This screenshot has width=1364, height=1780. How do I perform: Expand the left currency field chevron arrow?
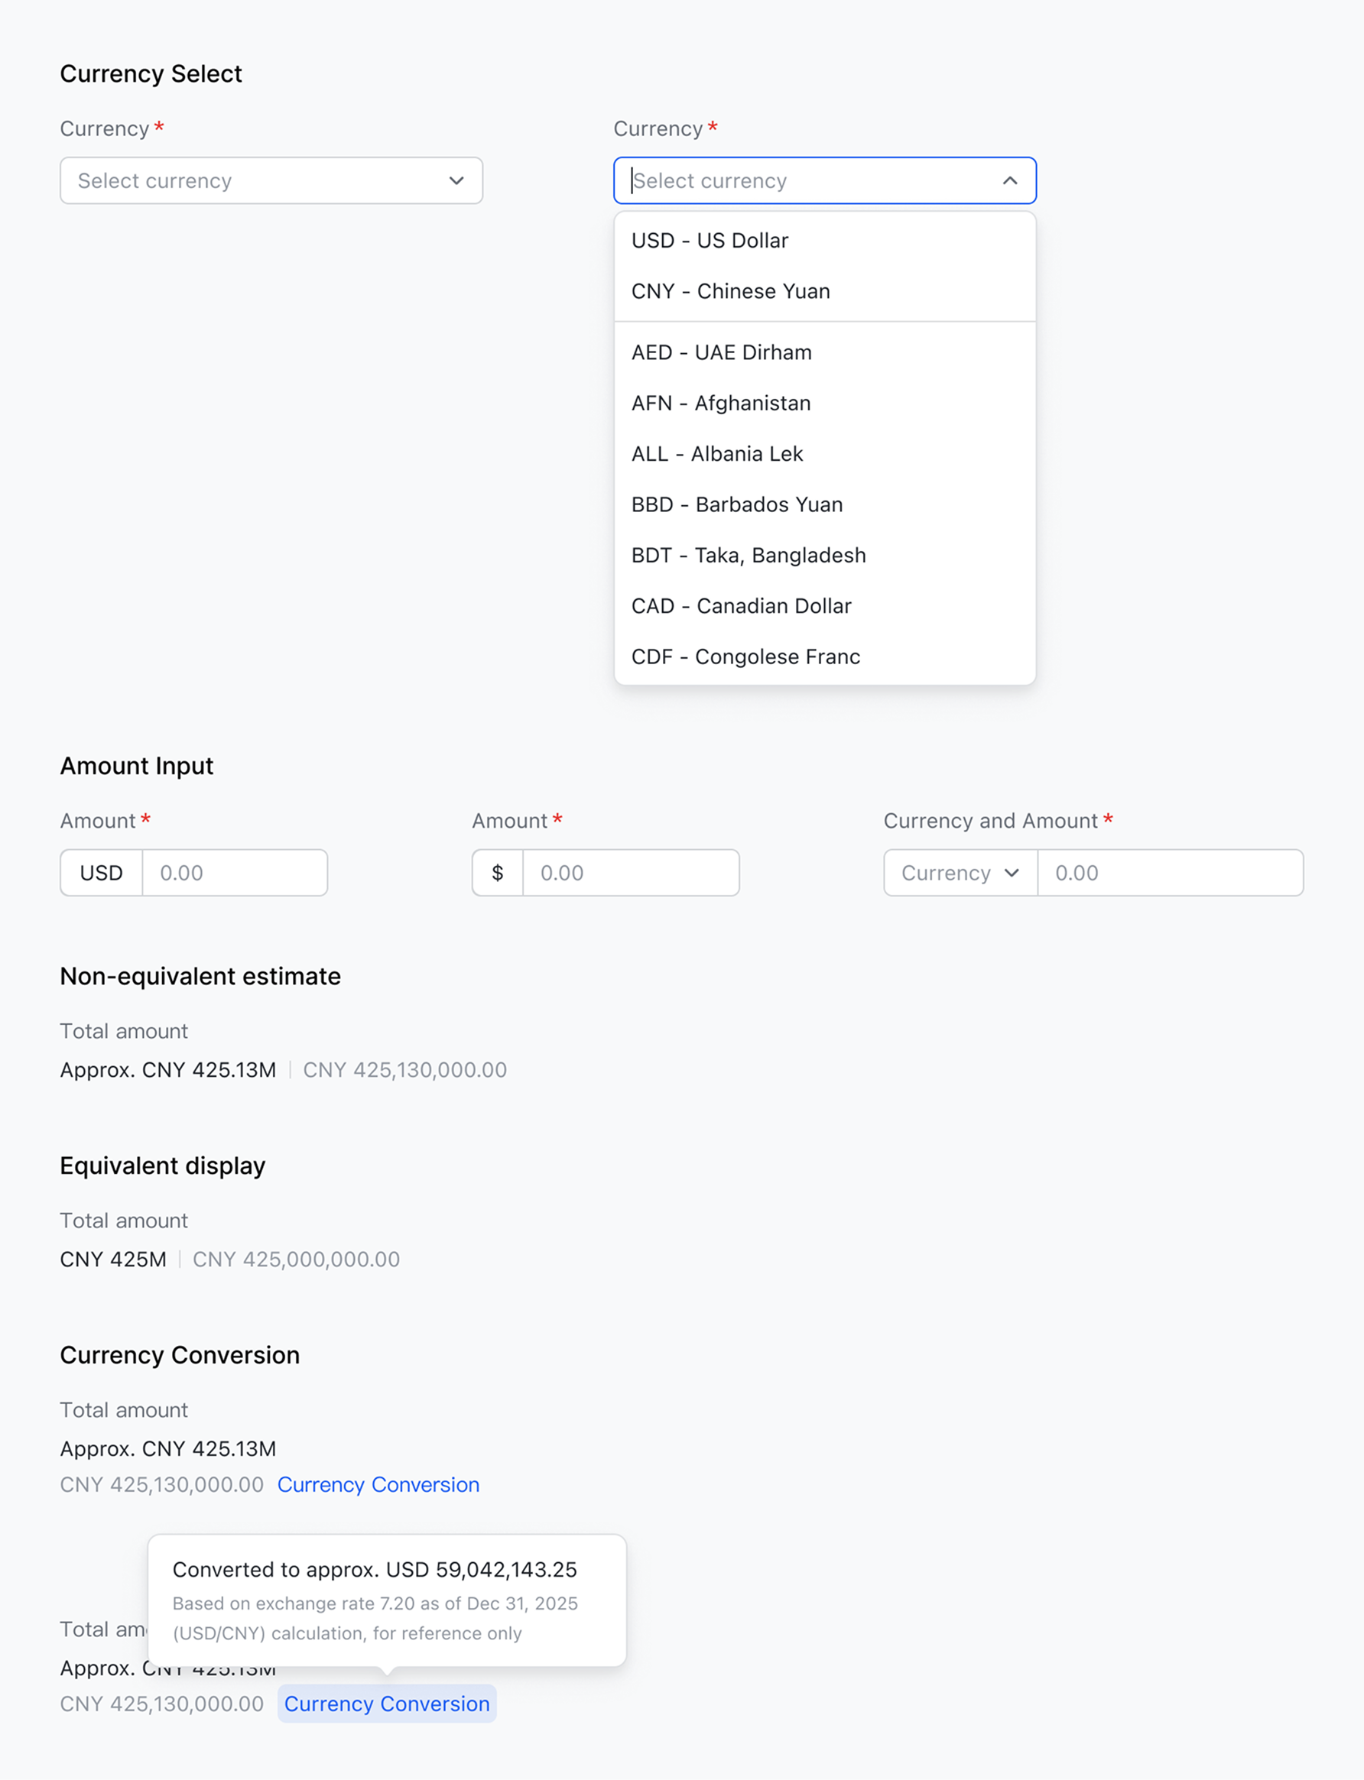click(x=456, y=180)
